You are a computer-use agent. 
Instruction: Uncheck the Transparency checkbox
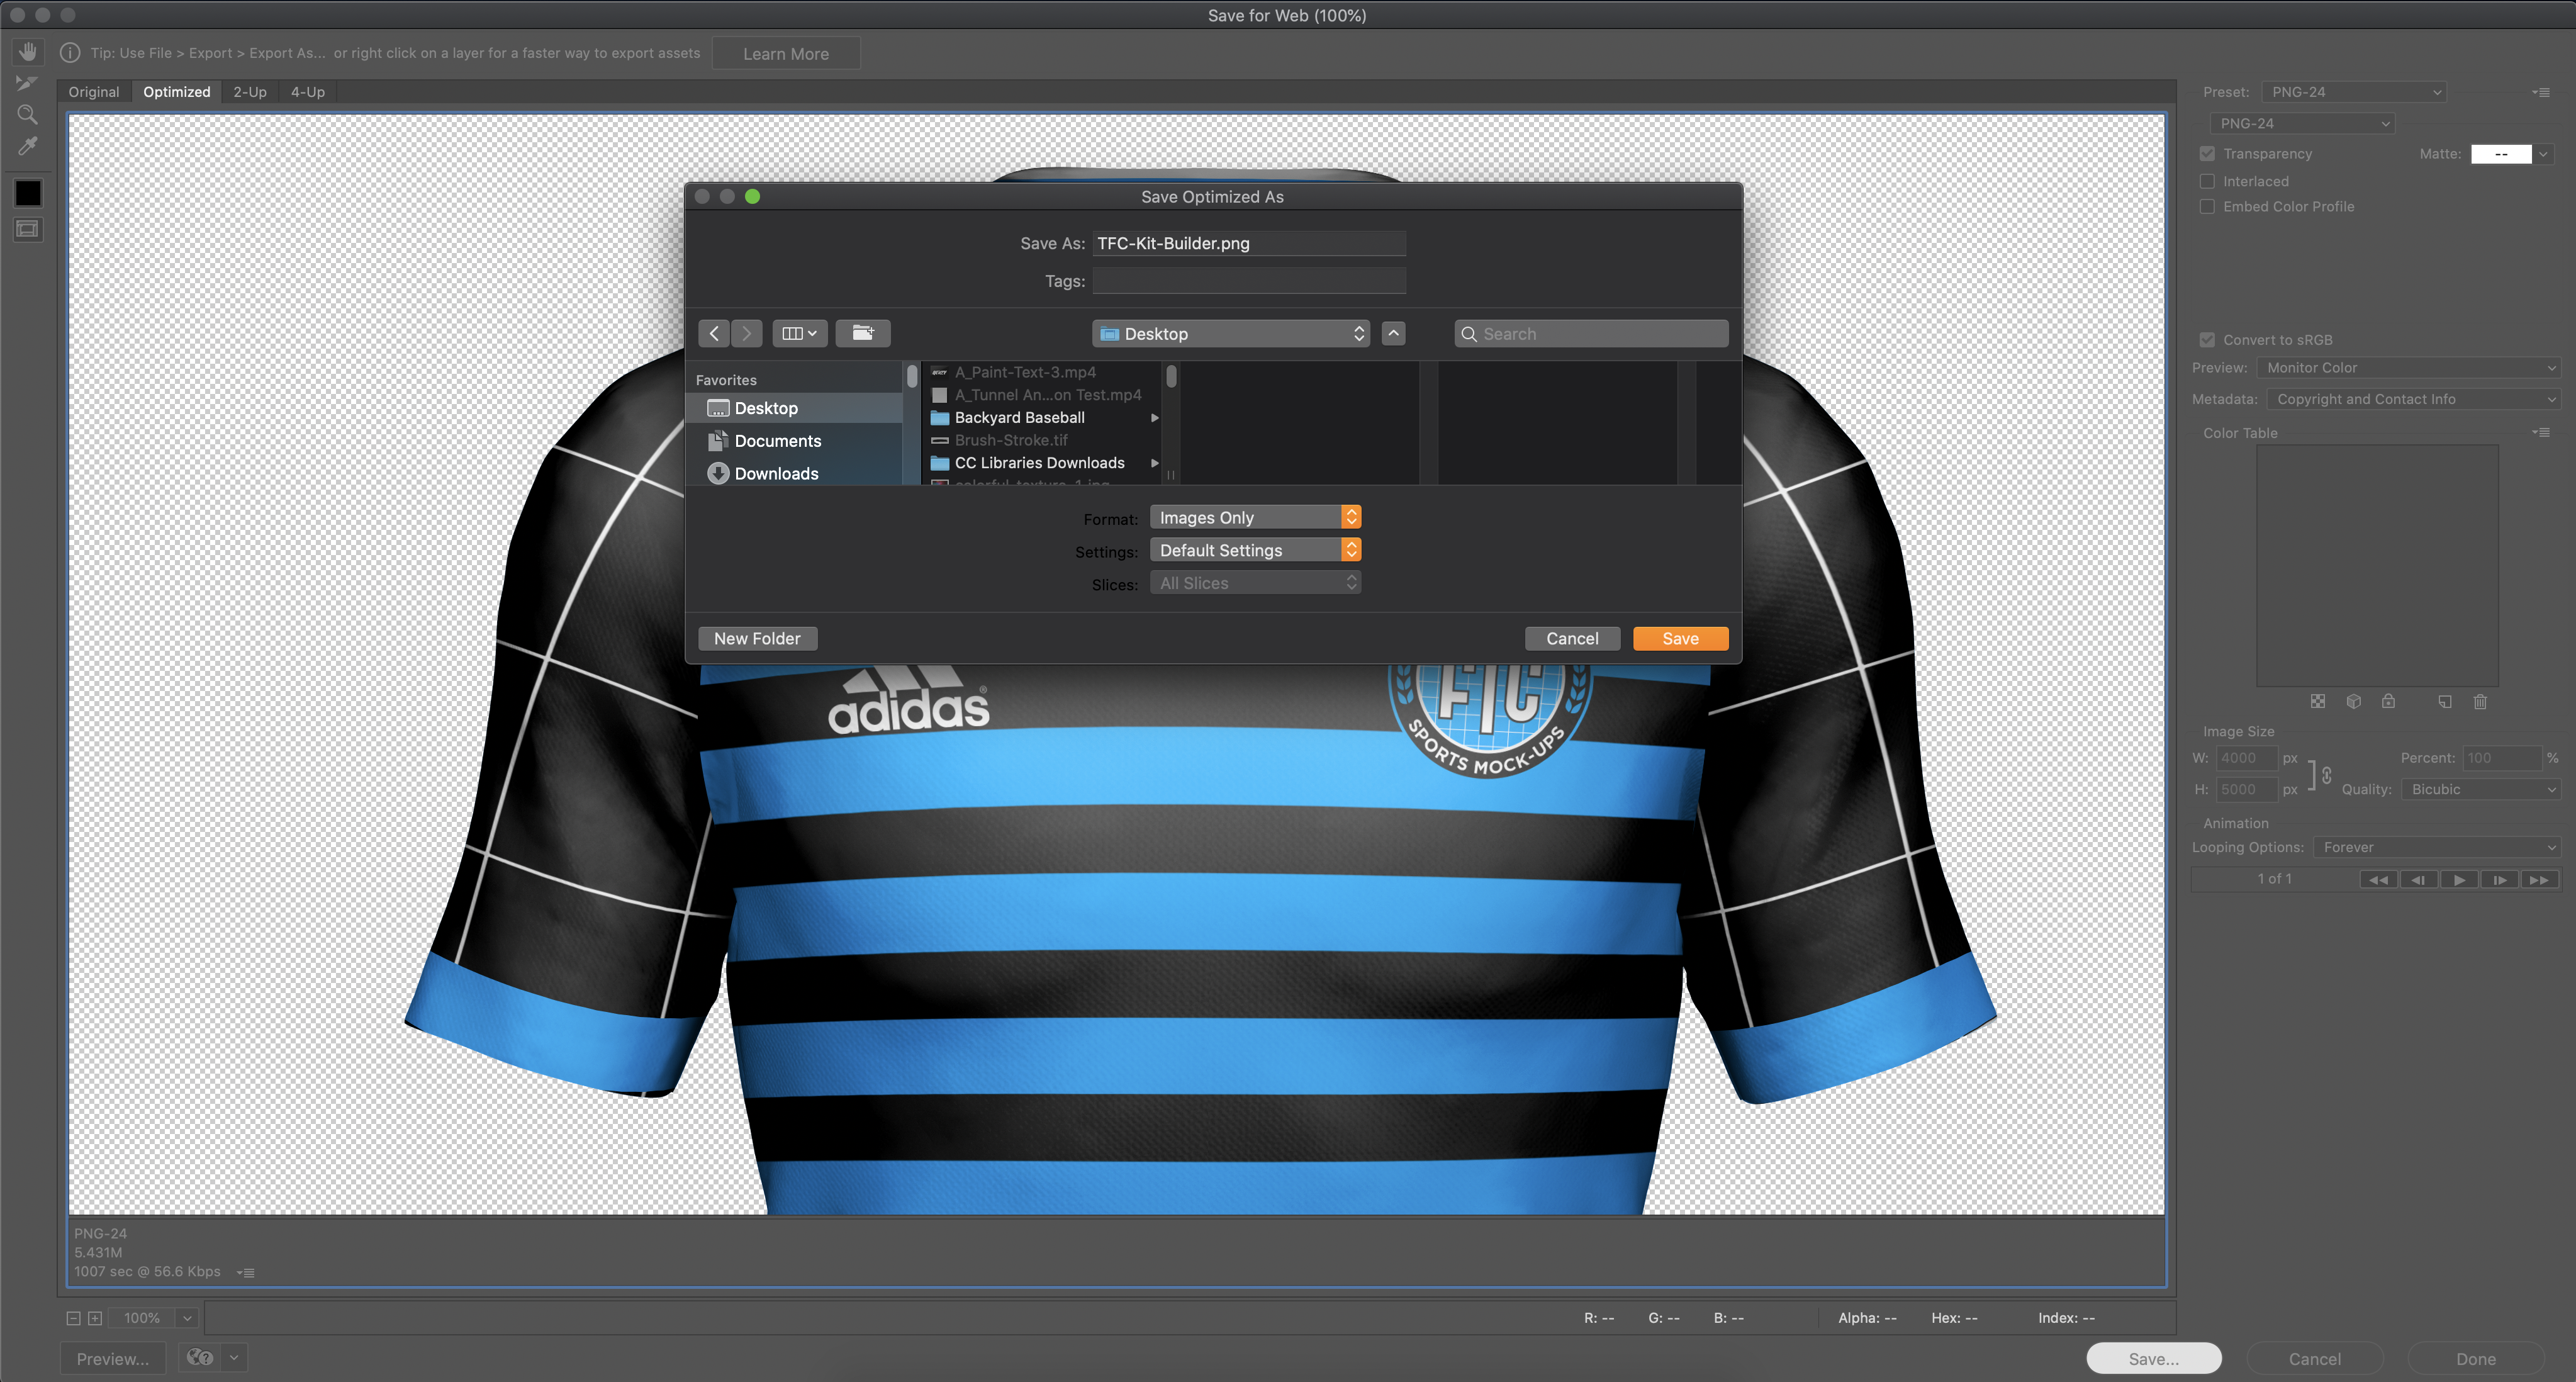[2207, 154]
